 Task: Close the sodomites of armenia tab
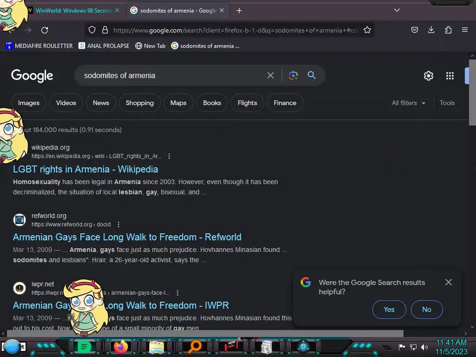(222, 10)
